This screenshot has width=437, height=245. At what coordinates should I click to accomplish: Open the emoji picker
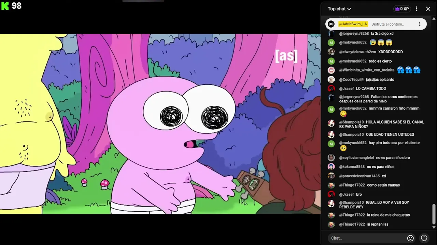click(411, 238)
